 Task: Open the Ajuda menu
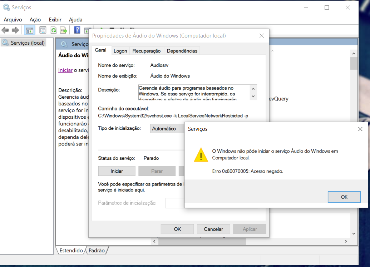[76, 20]
